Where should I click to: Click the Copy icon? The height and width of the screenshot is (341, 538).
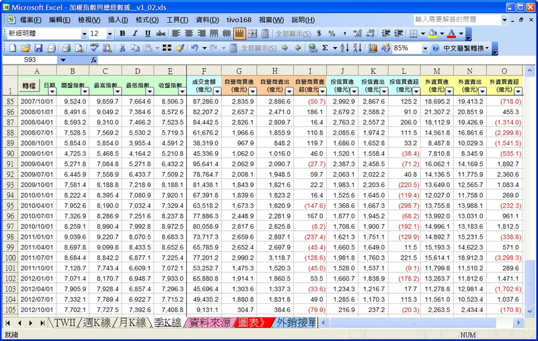tap(135, 48)
